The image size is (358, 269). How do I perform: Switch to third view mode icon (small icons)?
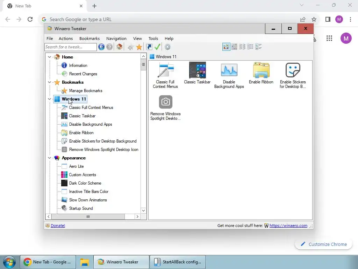pos(242,47)
